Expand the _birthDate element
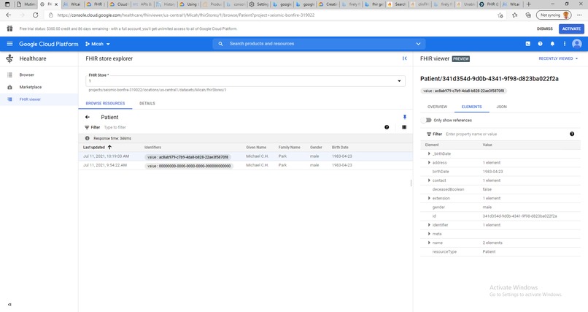 [429, 153]
